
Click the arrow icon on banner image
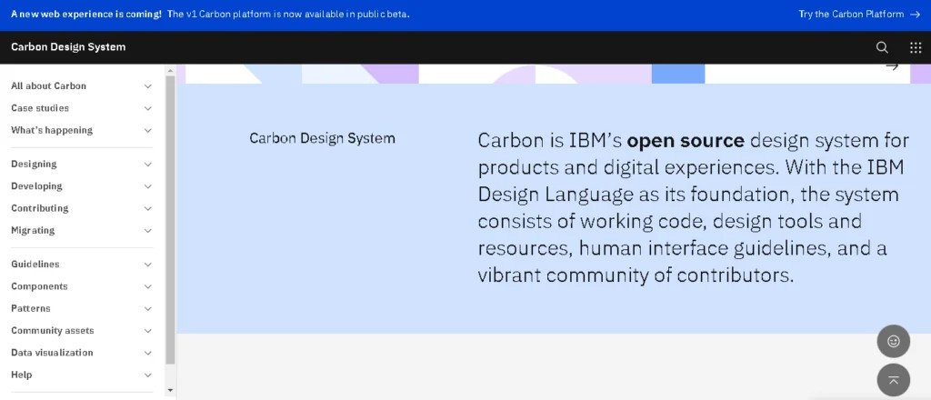[x=892, y=66]
